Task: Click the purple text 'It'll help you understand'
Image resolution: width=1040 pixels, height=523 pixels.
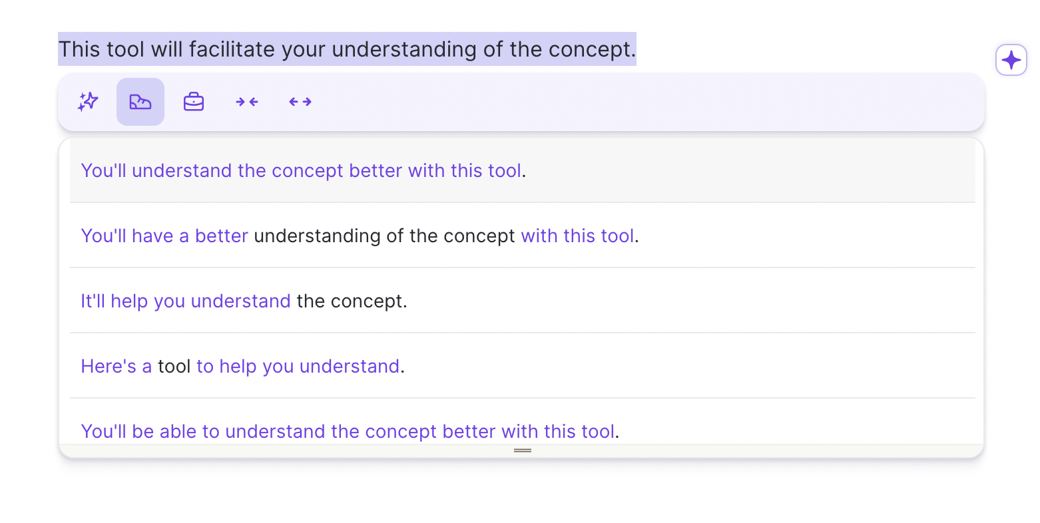Action: [x=185, y=301]
